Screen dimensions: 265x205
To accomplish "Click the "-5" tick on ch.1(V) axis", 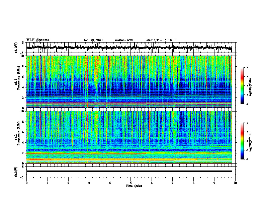I will click(23, 53).
